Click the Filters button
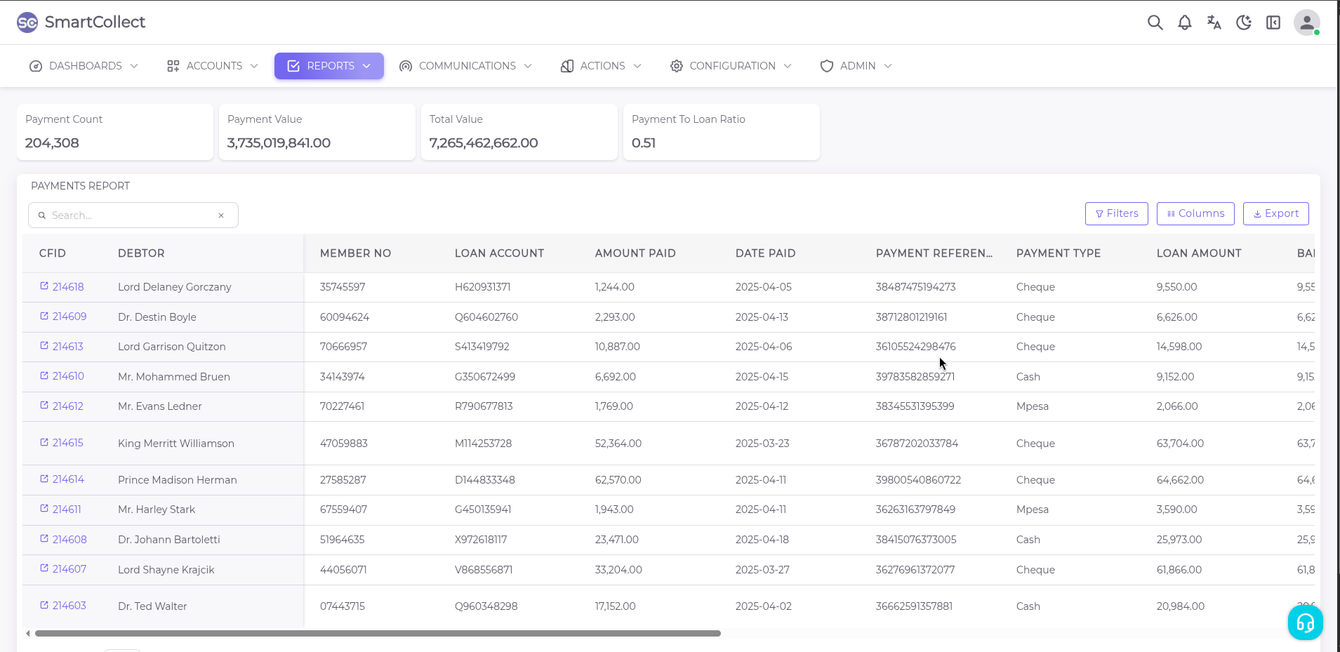1340x652 pixels. 1116,213
